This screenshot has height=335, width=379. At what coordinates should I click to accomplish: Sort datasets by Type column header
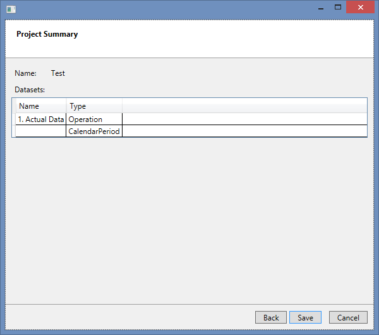coord(93,106)
